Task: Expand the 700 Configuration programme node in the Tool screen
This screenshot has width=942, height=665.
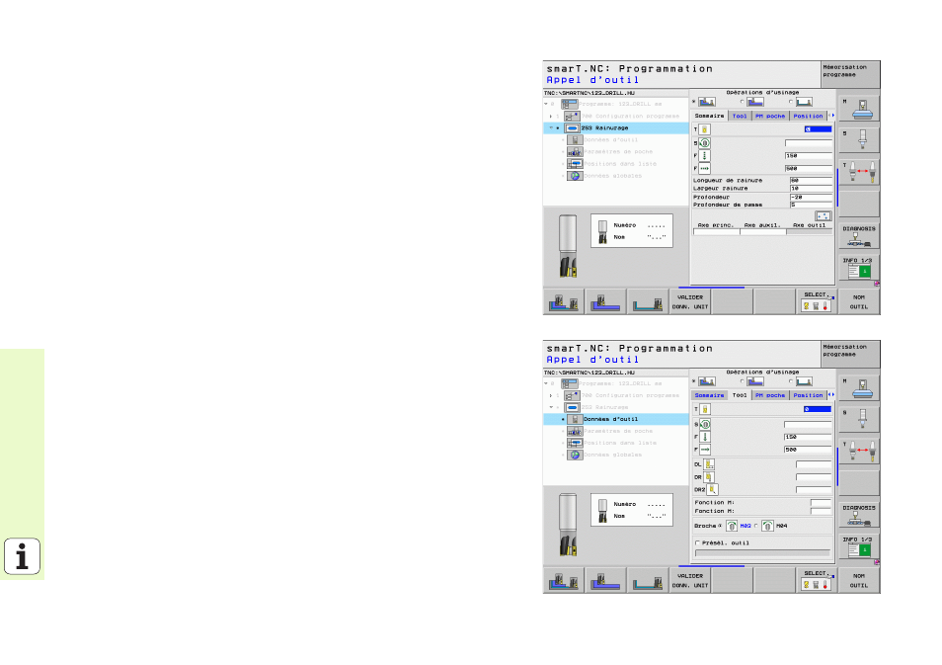Action: 551,395
